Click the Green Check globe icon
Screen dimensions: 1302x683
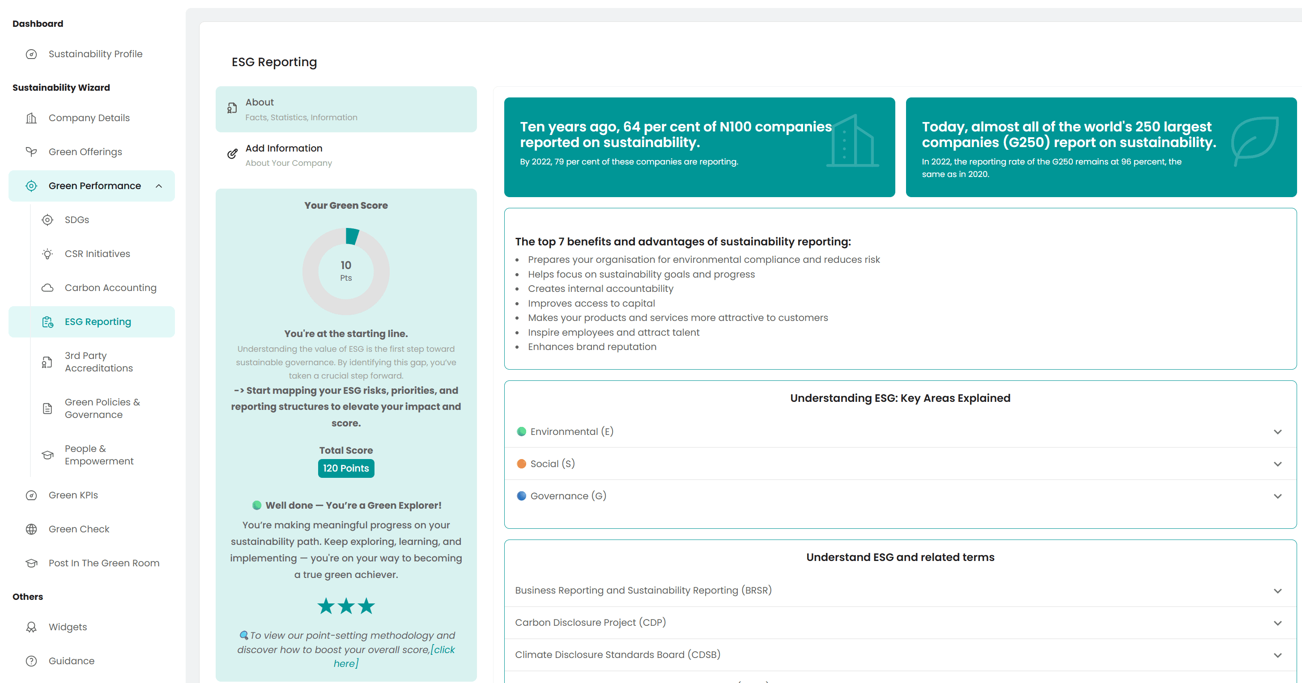pyautogui.click(x=31, y=529)
